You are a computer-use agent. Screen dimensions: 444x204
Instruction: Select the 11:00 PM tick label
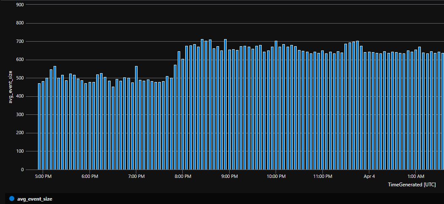(323, 176)
